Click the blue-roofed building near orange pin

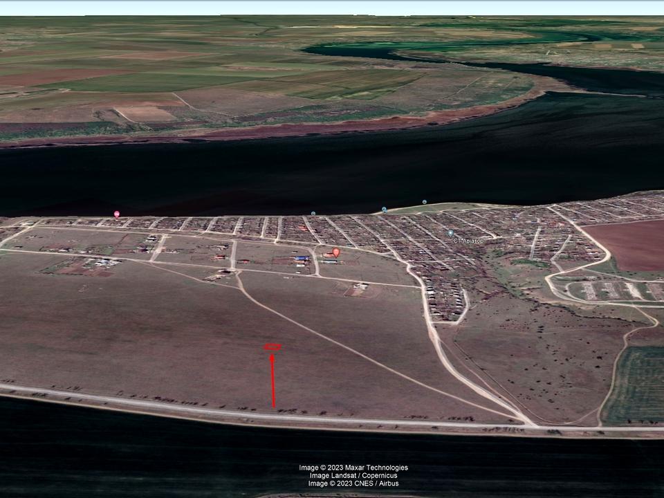click(x=302, y=258)
